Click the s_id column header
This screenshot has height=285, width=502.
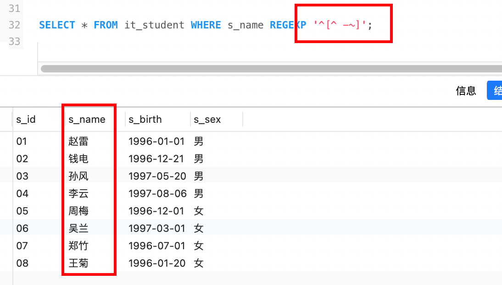26,120
